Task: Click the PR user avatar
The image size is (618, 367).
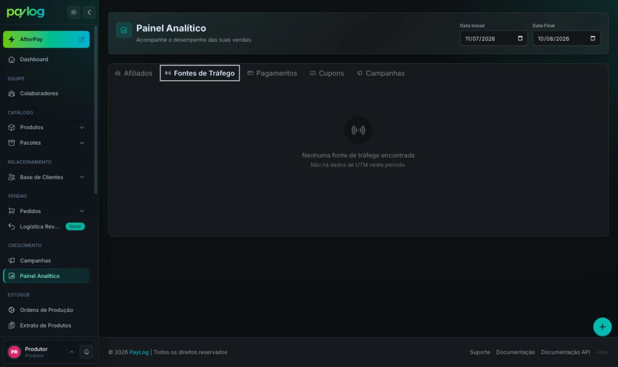Action: tap(14, 352)
